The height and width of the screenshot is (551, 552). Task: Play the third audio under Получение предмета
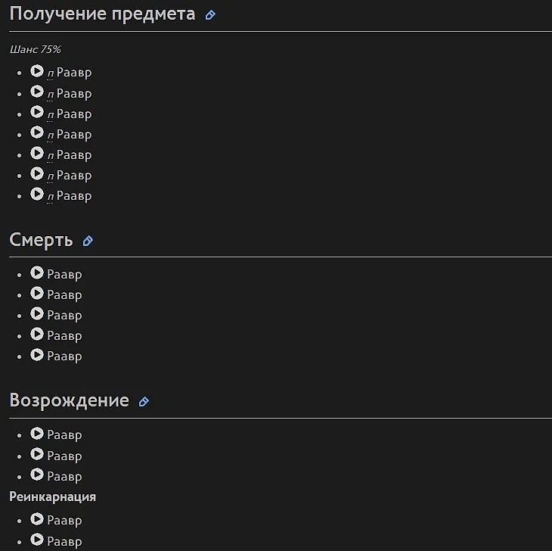pos(37,112)
